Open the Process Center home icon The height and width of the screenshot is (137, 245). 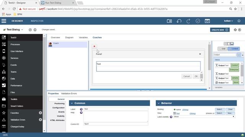pyautogui.click(x=207, y=21)
